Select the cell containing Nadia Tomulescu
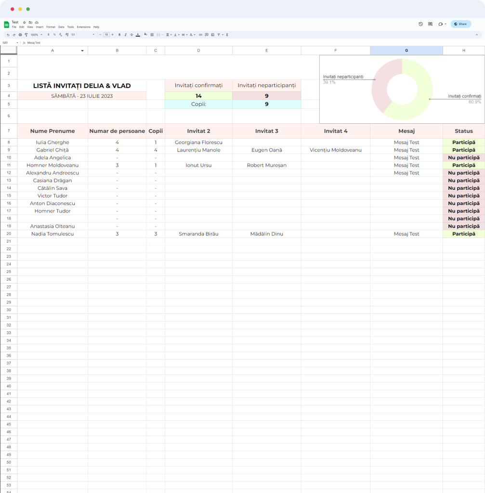The height and width of the screenshot is (493, 485). 52,234
